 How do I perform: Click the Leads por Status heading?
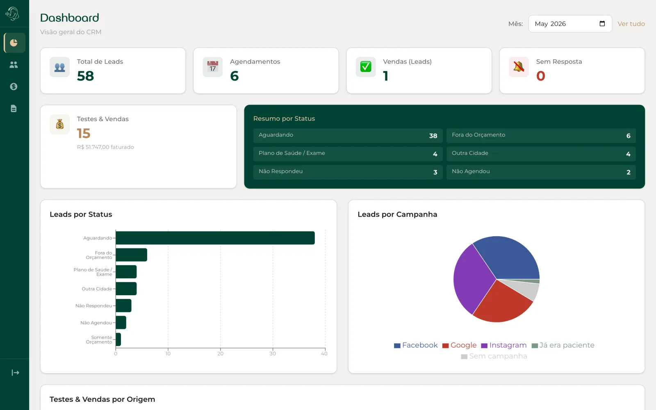coord(81,214)
